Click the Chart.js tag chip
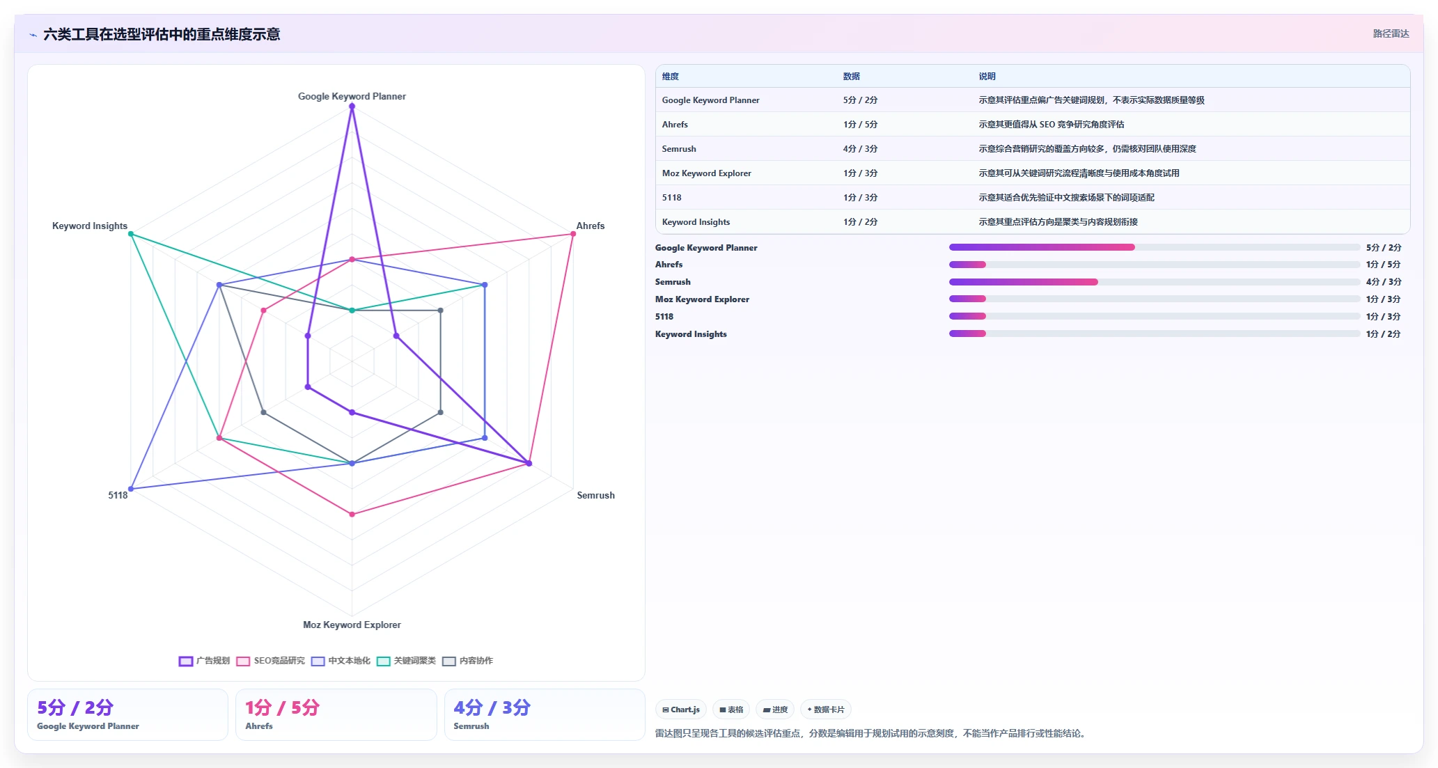The height and width of the screenshot is (768, 1438). (681, 710)
